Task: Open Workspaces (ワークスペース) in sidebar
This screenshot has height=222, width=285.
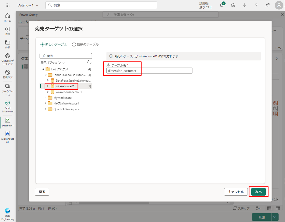Action: click(8, 90)
